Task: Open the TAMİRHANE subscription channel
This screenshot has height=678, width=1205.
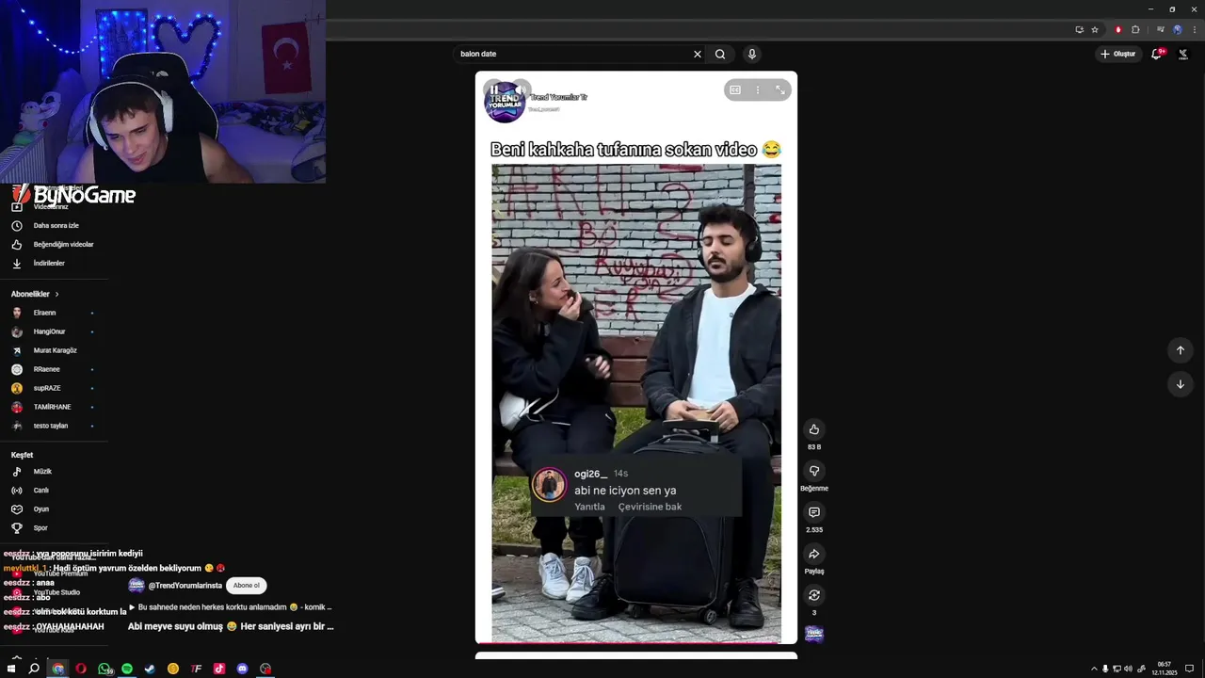Action: (x=54, y=407)
